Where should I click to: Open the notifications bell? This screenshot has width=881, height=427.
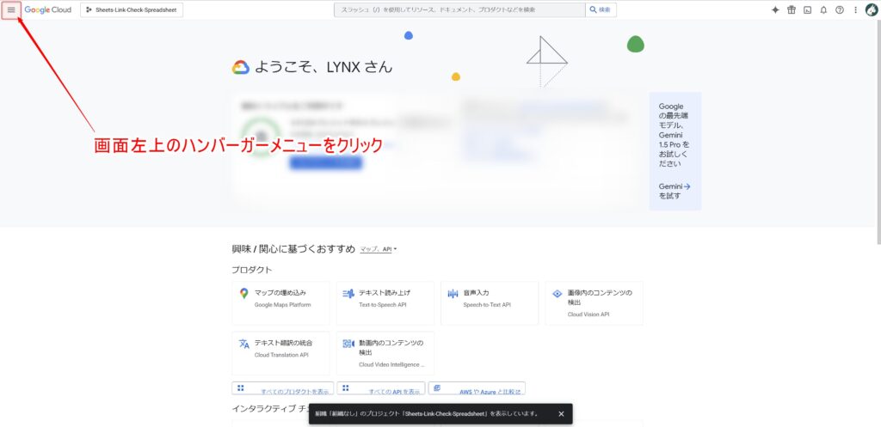coord(823,10)
